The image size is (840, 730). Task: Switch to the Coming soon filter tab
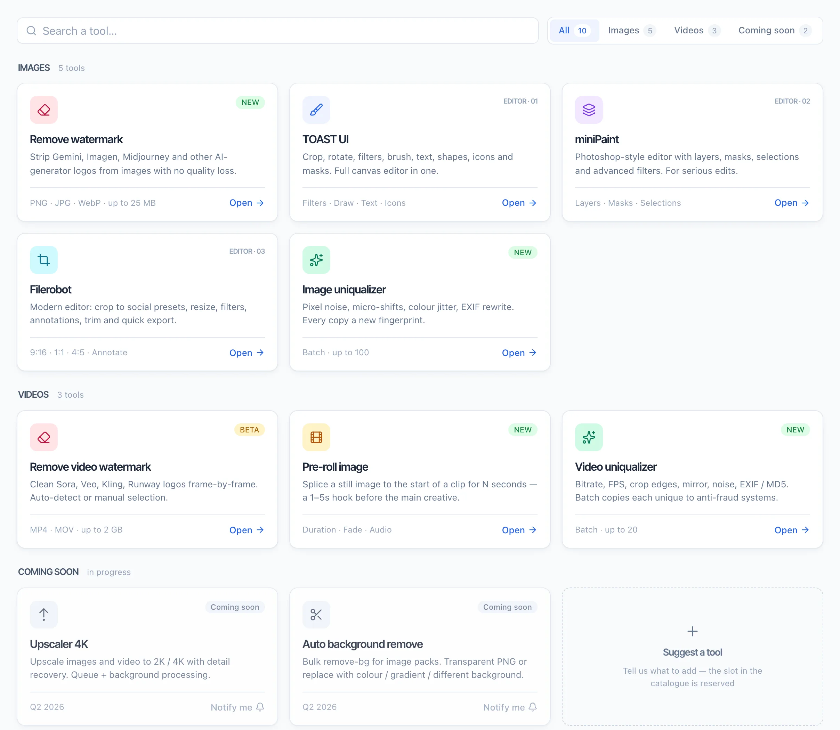click(775, 31)
